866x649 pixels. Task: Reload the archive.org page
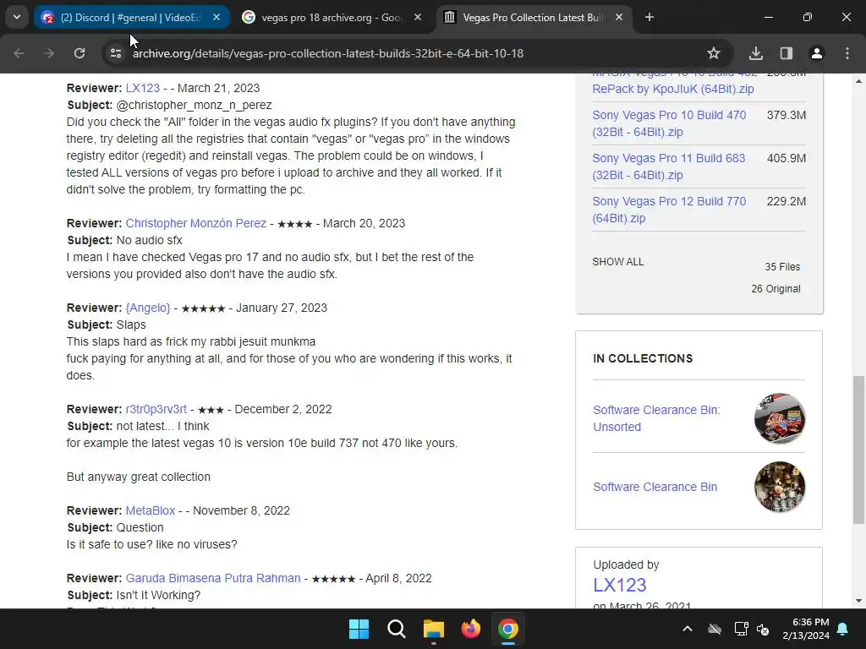79,53
